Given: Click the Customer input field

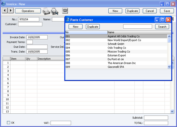Looking at the screenshot, I should point(30,24).
